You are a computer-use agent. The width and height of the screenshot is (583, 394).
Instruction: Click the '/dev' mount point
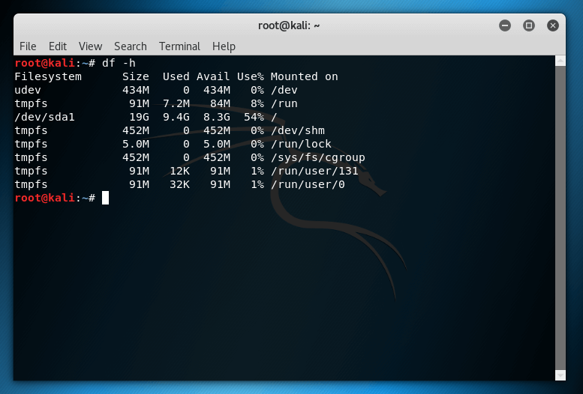[x=284, y=90]
